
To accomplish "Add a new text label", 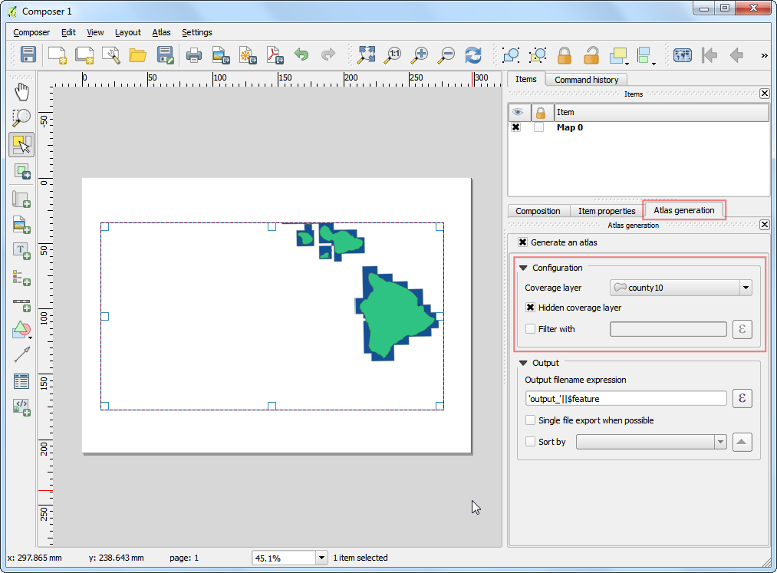I will coord(21,252).
